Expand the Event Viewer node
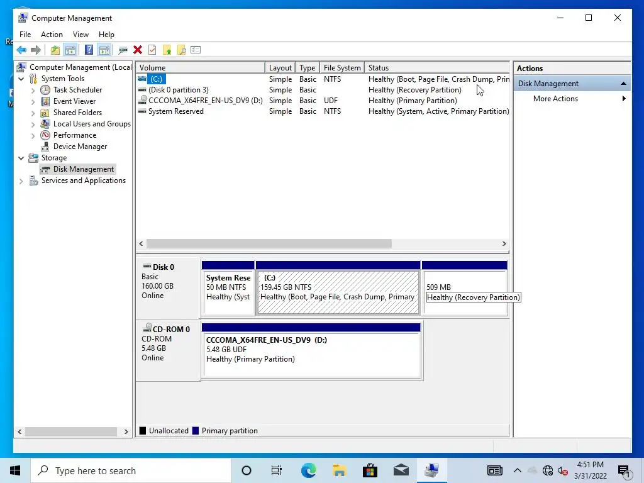Image resolution: width=644 pixels, height=483 pixels. coord(33,101)
